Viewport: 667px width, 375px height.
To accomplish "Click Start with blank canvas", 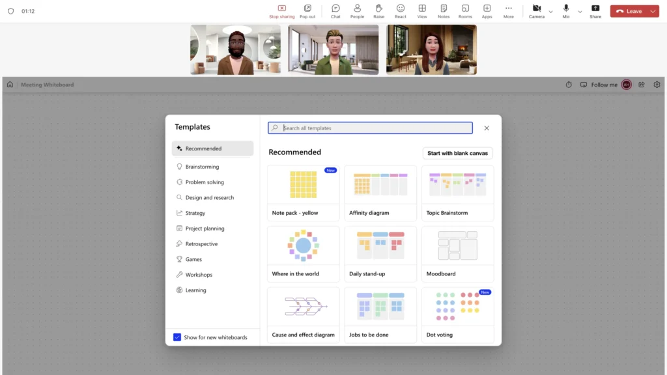I will point(457,153).
